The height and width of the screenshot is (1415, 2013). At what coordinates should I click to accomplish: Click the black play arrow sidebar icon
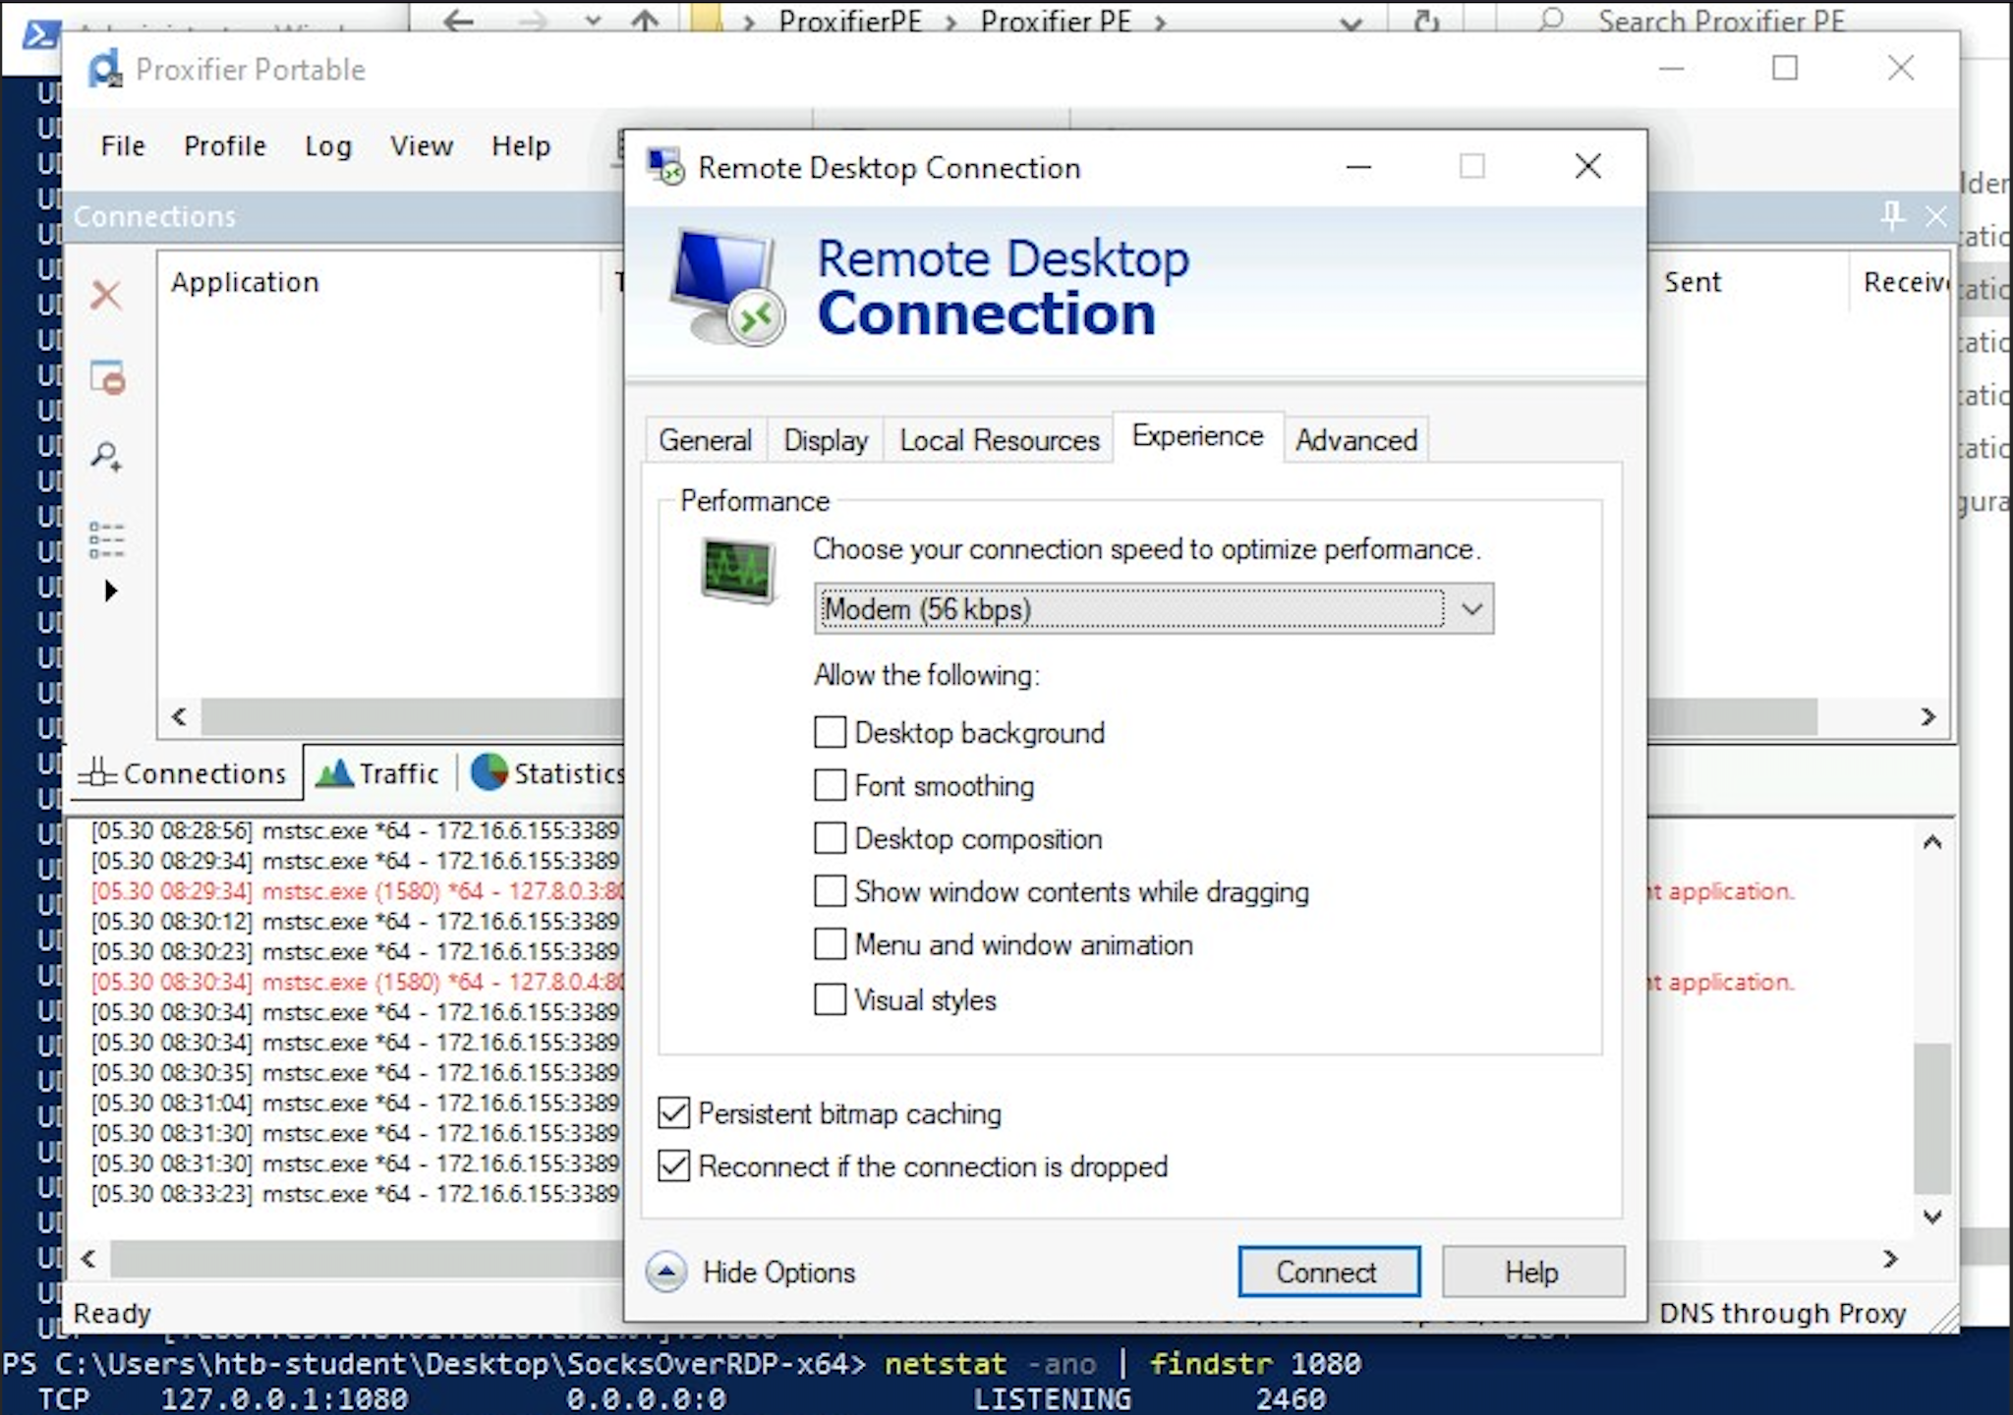(110, 591)
